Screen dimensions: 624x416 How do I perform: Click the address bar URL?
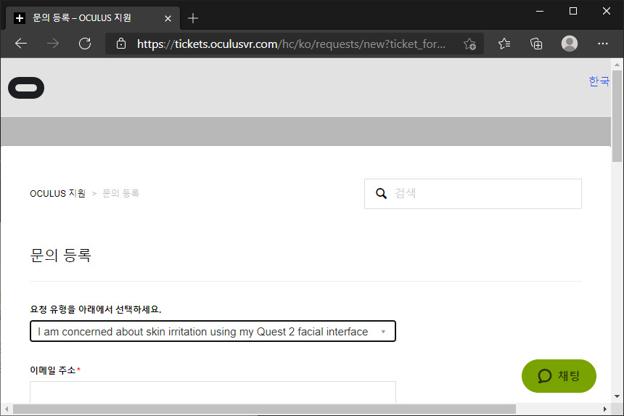point(291,44)
